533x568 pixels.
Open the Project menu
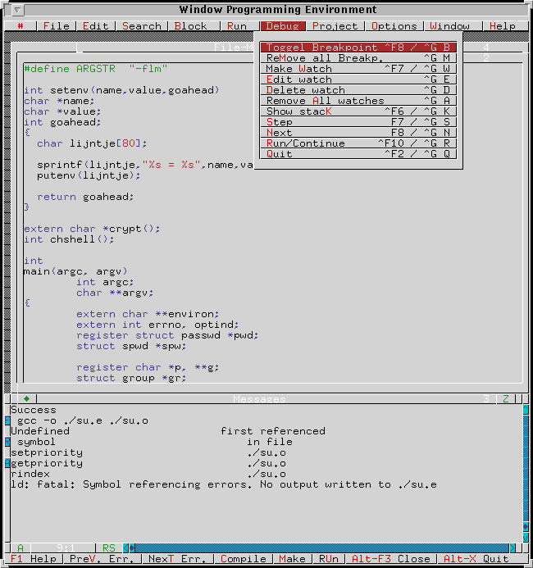(335, 26)
